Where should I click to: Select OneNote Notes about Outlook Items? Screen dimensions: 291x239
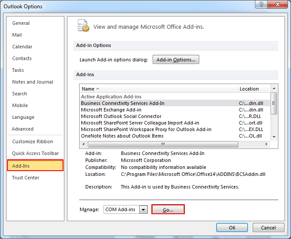(175, 136)
